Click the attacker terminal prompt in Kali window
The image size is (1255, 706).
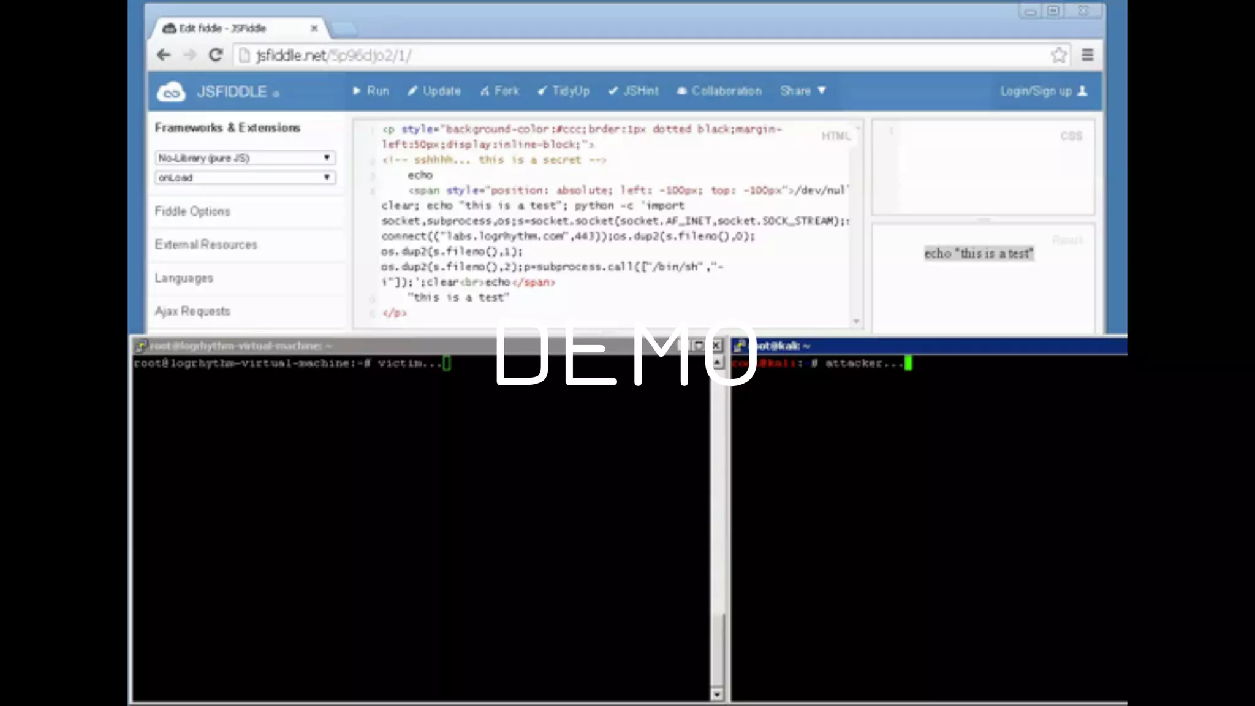pos(821,363)
